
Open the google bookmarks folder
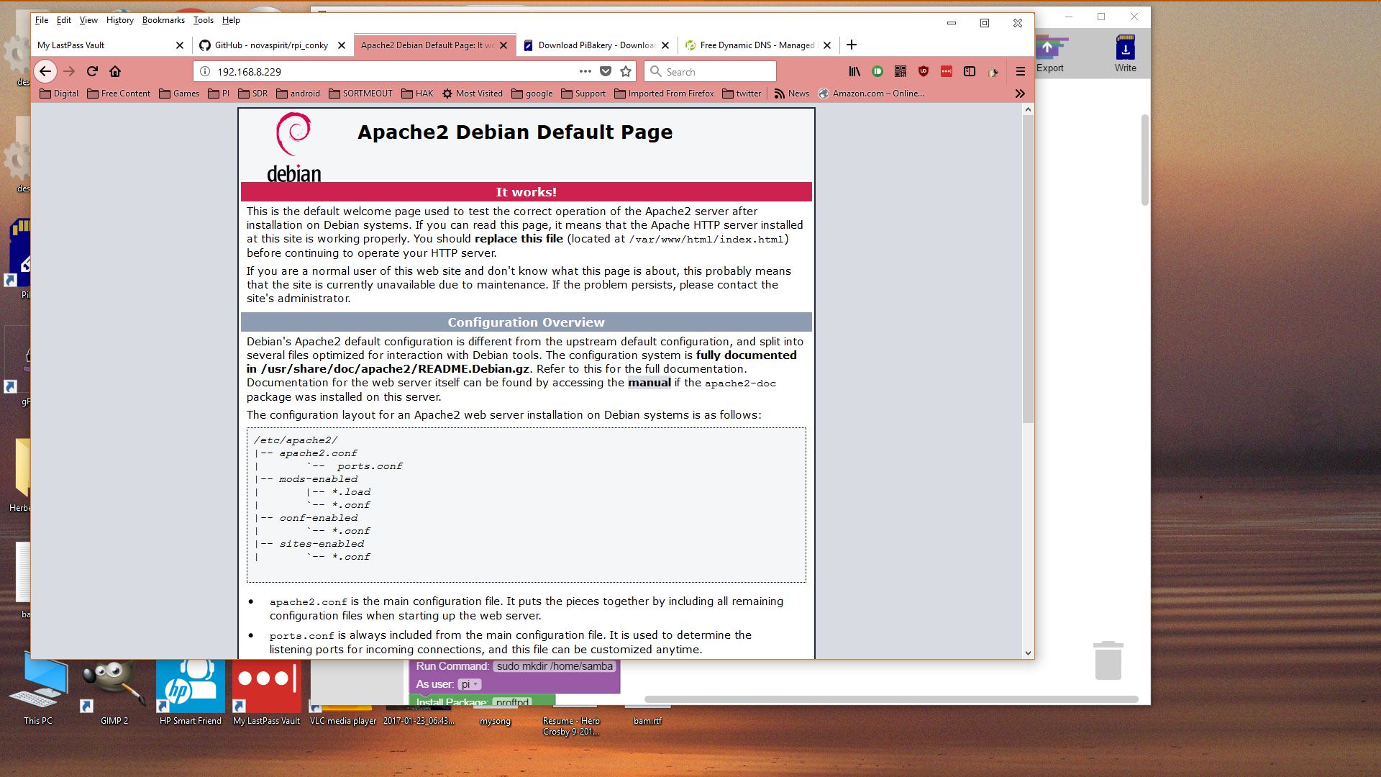(532, 94)
